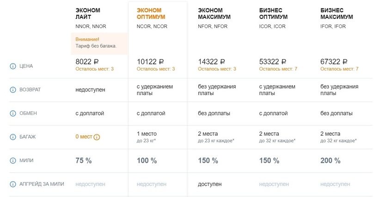Click the info icon next to БАГАЖ
The height and width of the screenshot is (197, 379).
point(12,137)
